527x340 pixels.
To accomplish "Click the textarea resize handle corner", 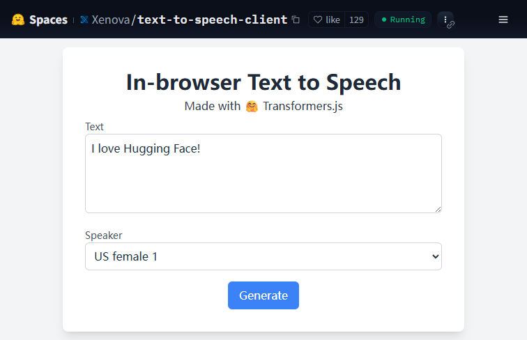I will (438, 209).
